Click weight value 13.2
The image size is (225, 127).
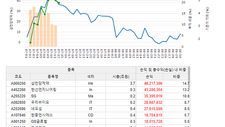pos(186,90)
